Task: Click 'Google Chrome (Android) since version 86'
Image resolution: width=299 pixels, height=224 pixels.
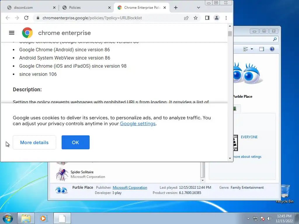Action: point(65,50)
